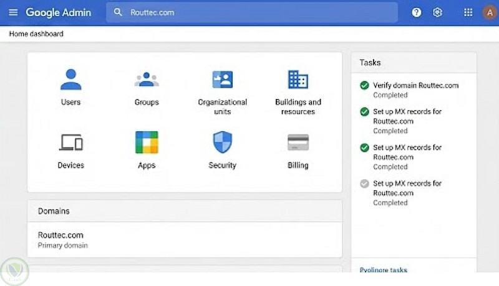Click the Help question mark icon
The height and width of the screenshot is (286, 499).
pyautogui.click(x=417, y=12)
